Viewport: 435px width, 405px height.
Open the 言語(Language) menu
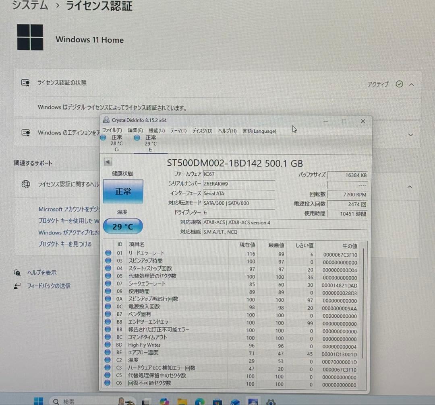[259, 131]
